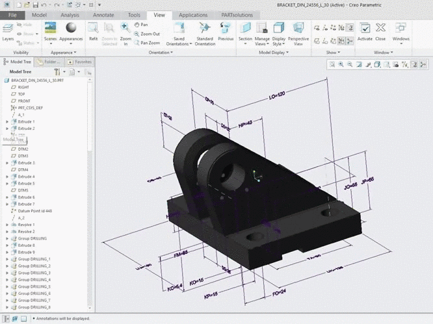Expand the Extrude 1 tree node
Screen dimensions: 433x324
click(x=7, y=121)
